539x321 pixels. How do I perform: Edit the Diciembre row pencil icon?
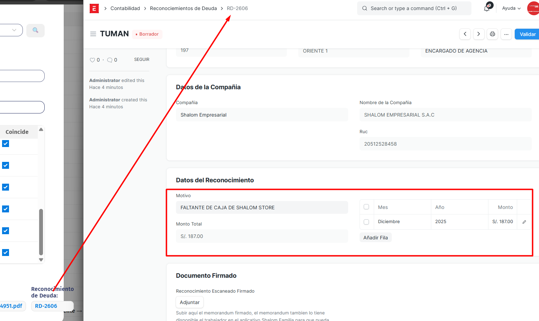point(524,222)
